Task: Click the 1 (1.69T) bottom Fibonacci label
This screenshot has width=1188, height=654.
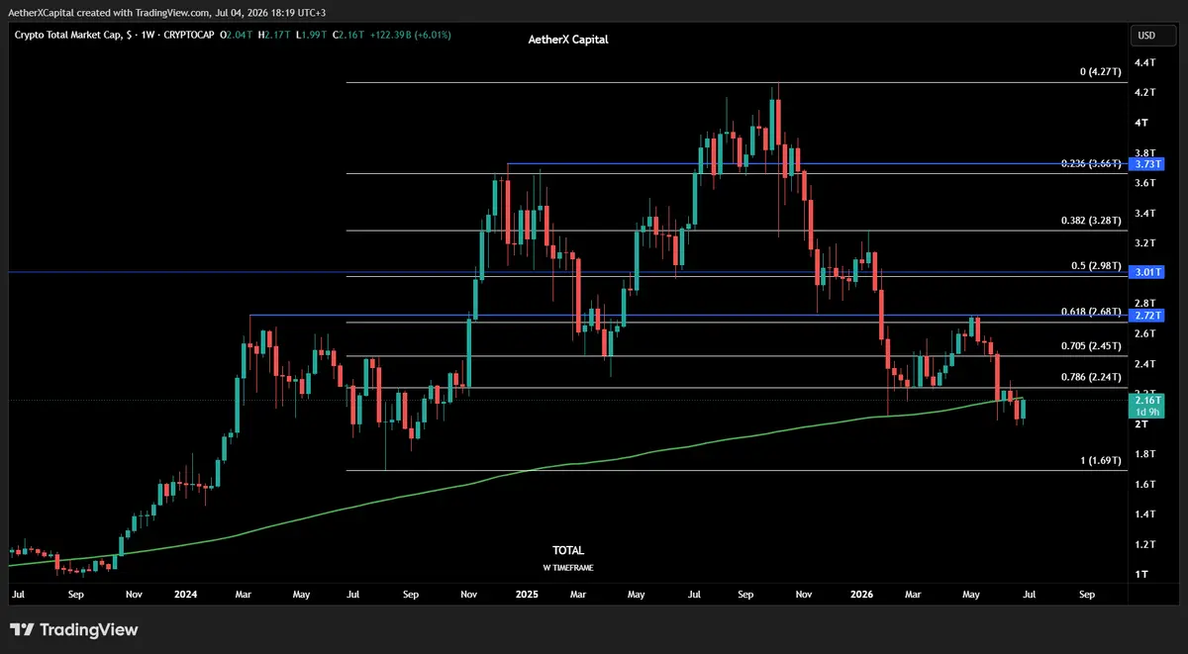Action: tap(1100, 460)
